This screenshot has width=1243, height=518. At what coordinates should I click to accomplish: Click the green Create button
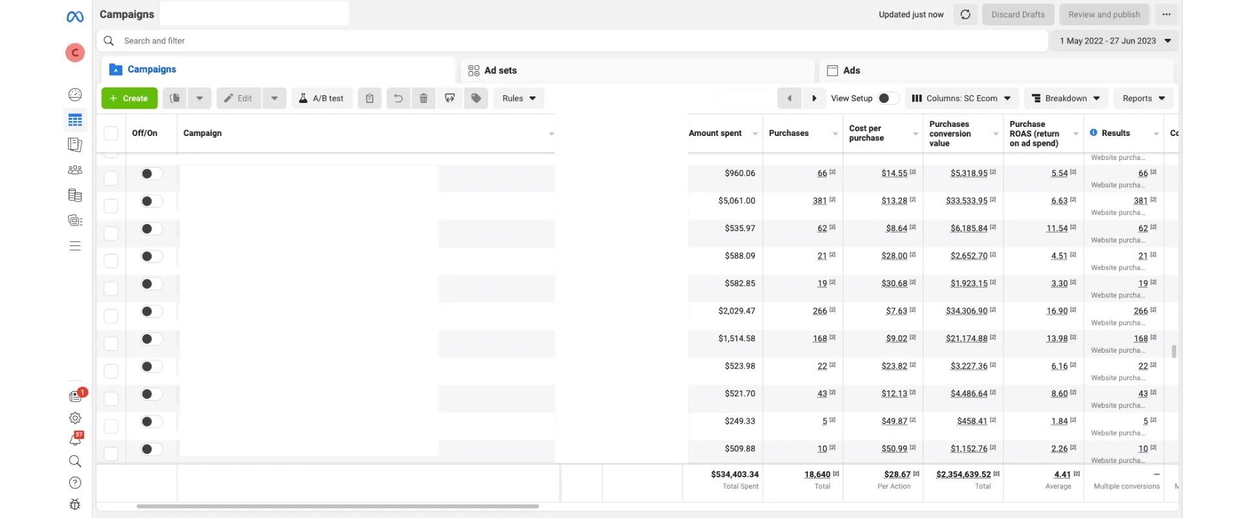point(129,98)
